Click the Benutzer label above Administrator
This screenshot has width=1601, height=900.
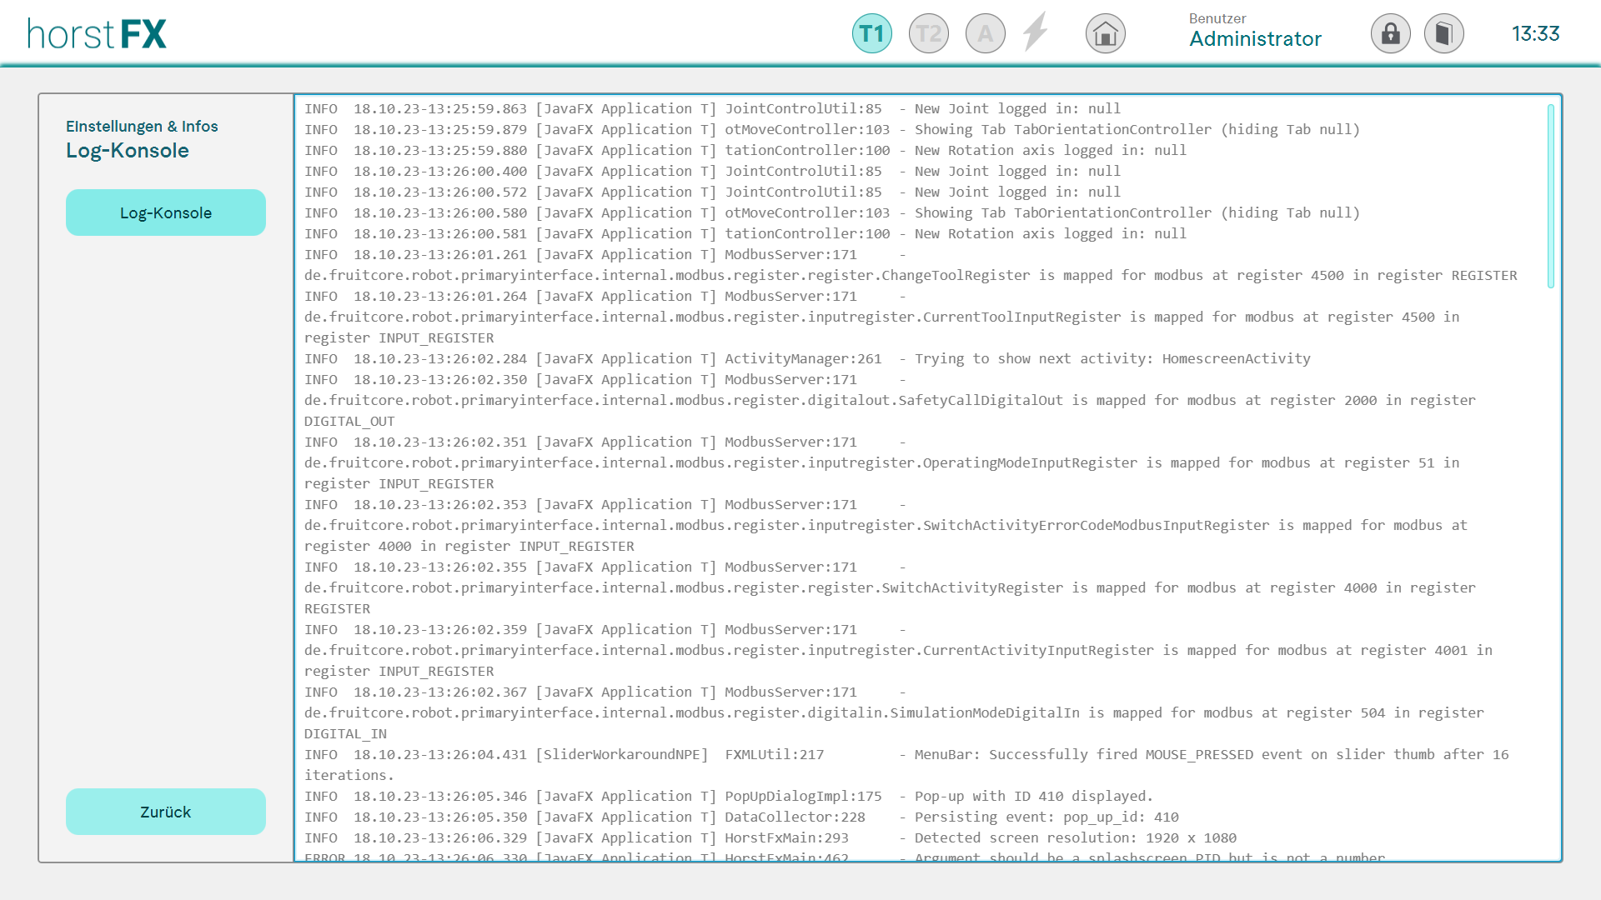[x=1217, y=18]
